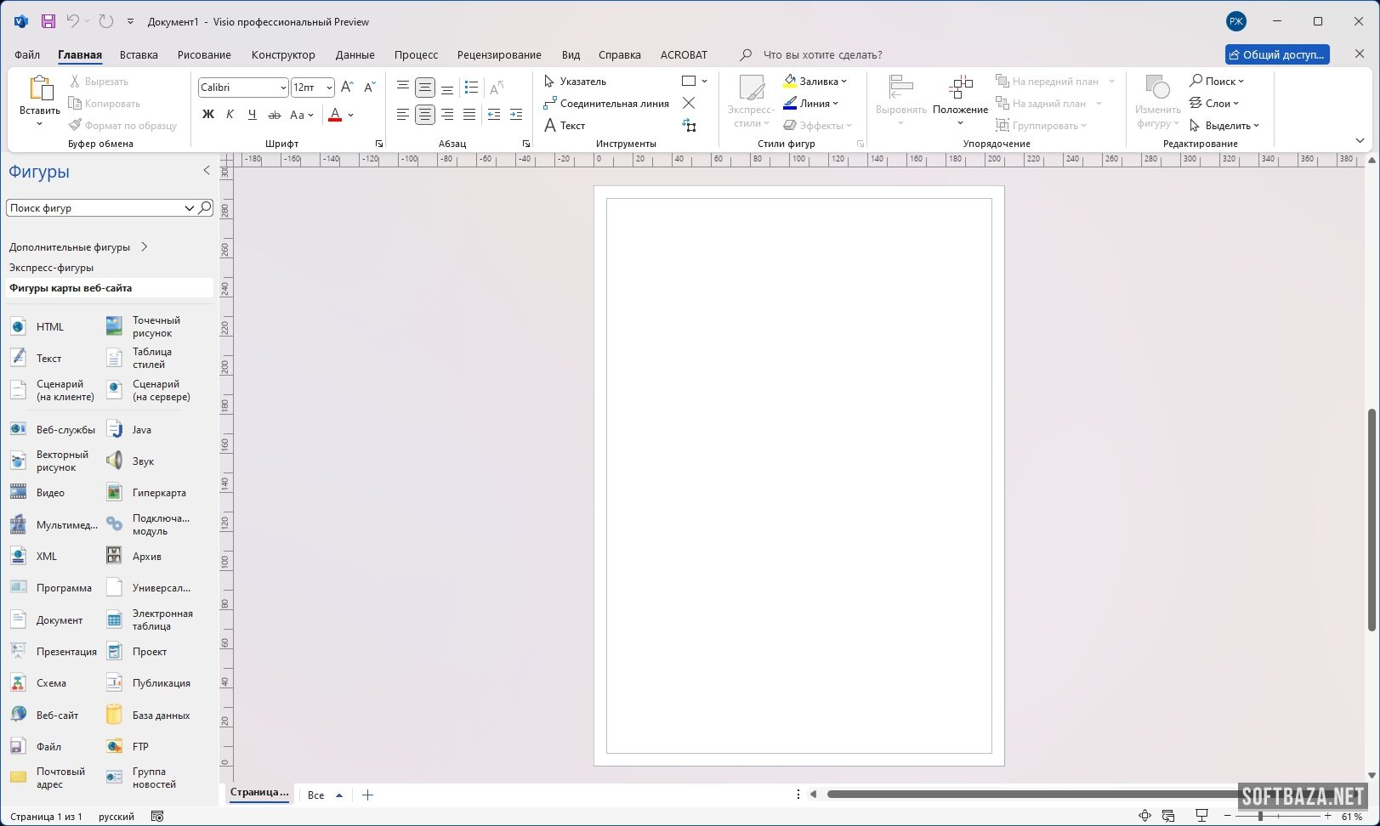Click the font color red swatch

[x=335, y=115]
